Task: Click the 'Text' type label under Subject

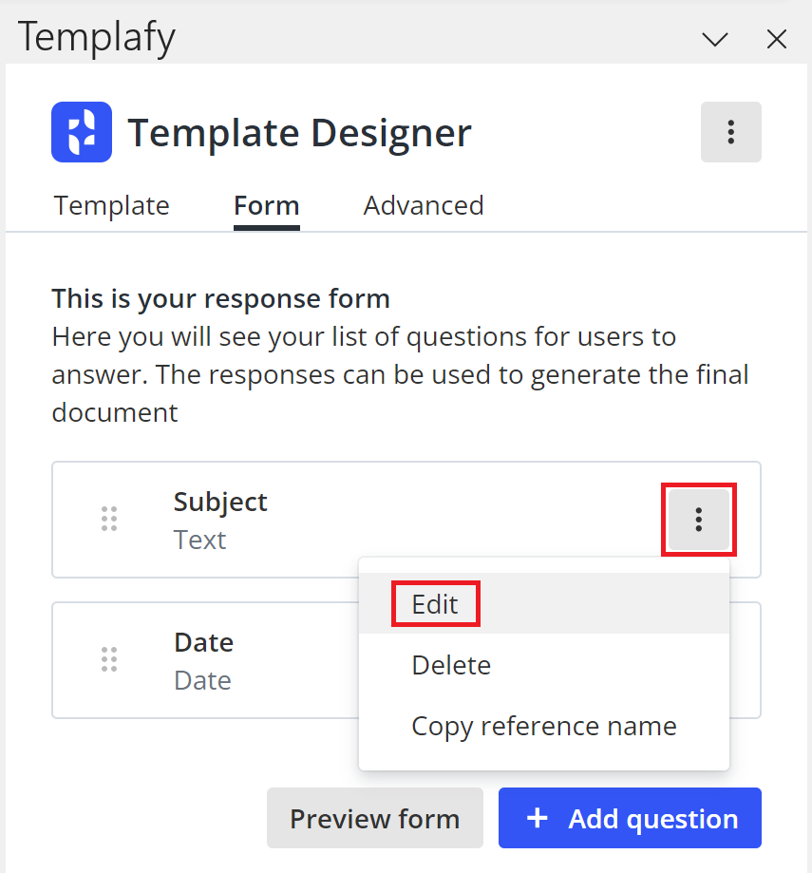Action: tap(199, 540)
